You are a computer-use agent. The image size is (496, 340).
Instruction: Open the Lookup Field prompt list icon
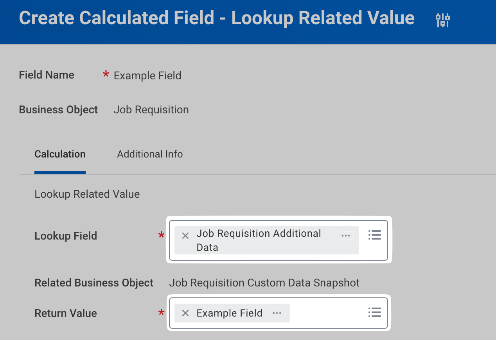pos(374,235)
